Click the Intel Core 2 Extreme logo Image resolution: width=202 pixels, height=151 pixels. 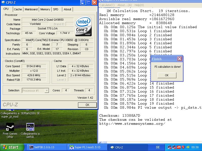pos(84,26)
